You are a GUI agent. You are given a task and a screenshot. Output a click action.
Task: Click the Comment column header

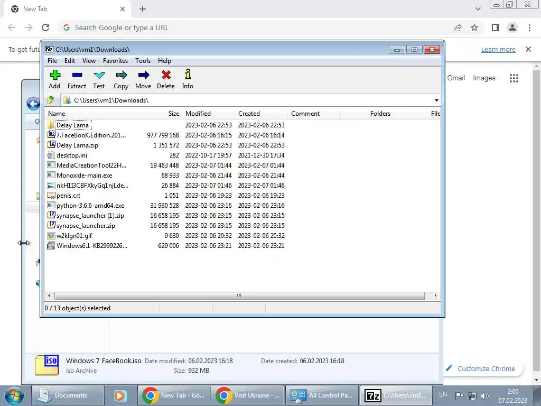[314, 114]
